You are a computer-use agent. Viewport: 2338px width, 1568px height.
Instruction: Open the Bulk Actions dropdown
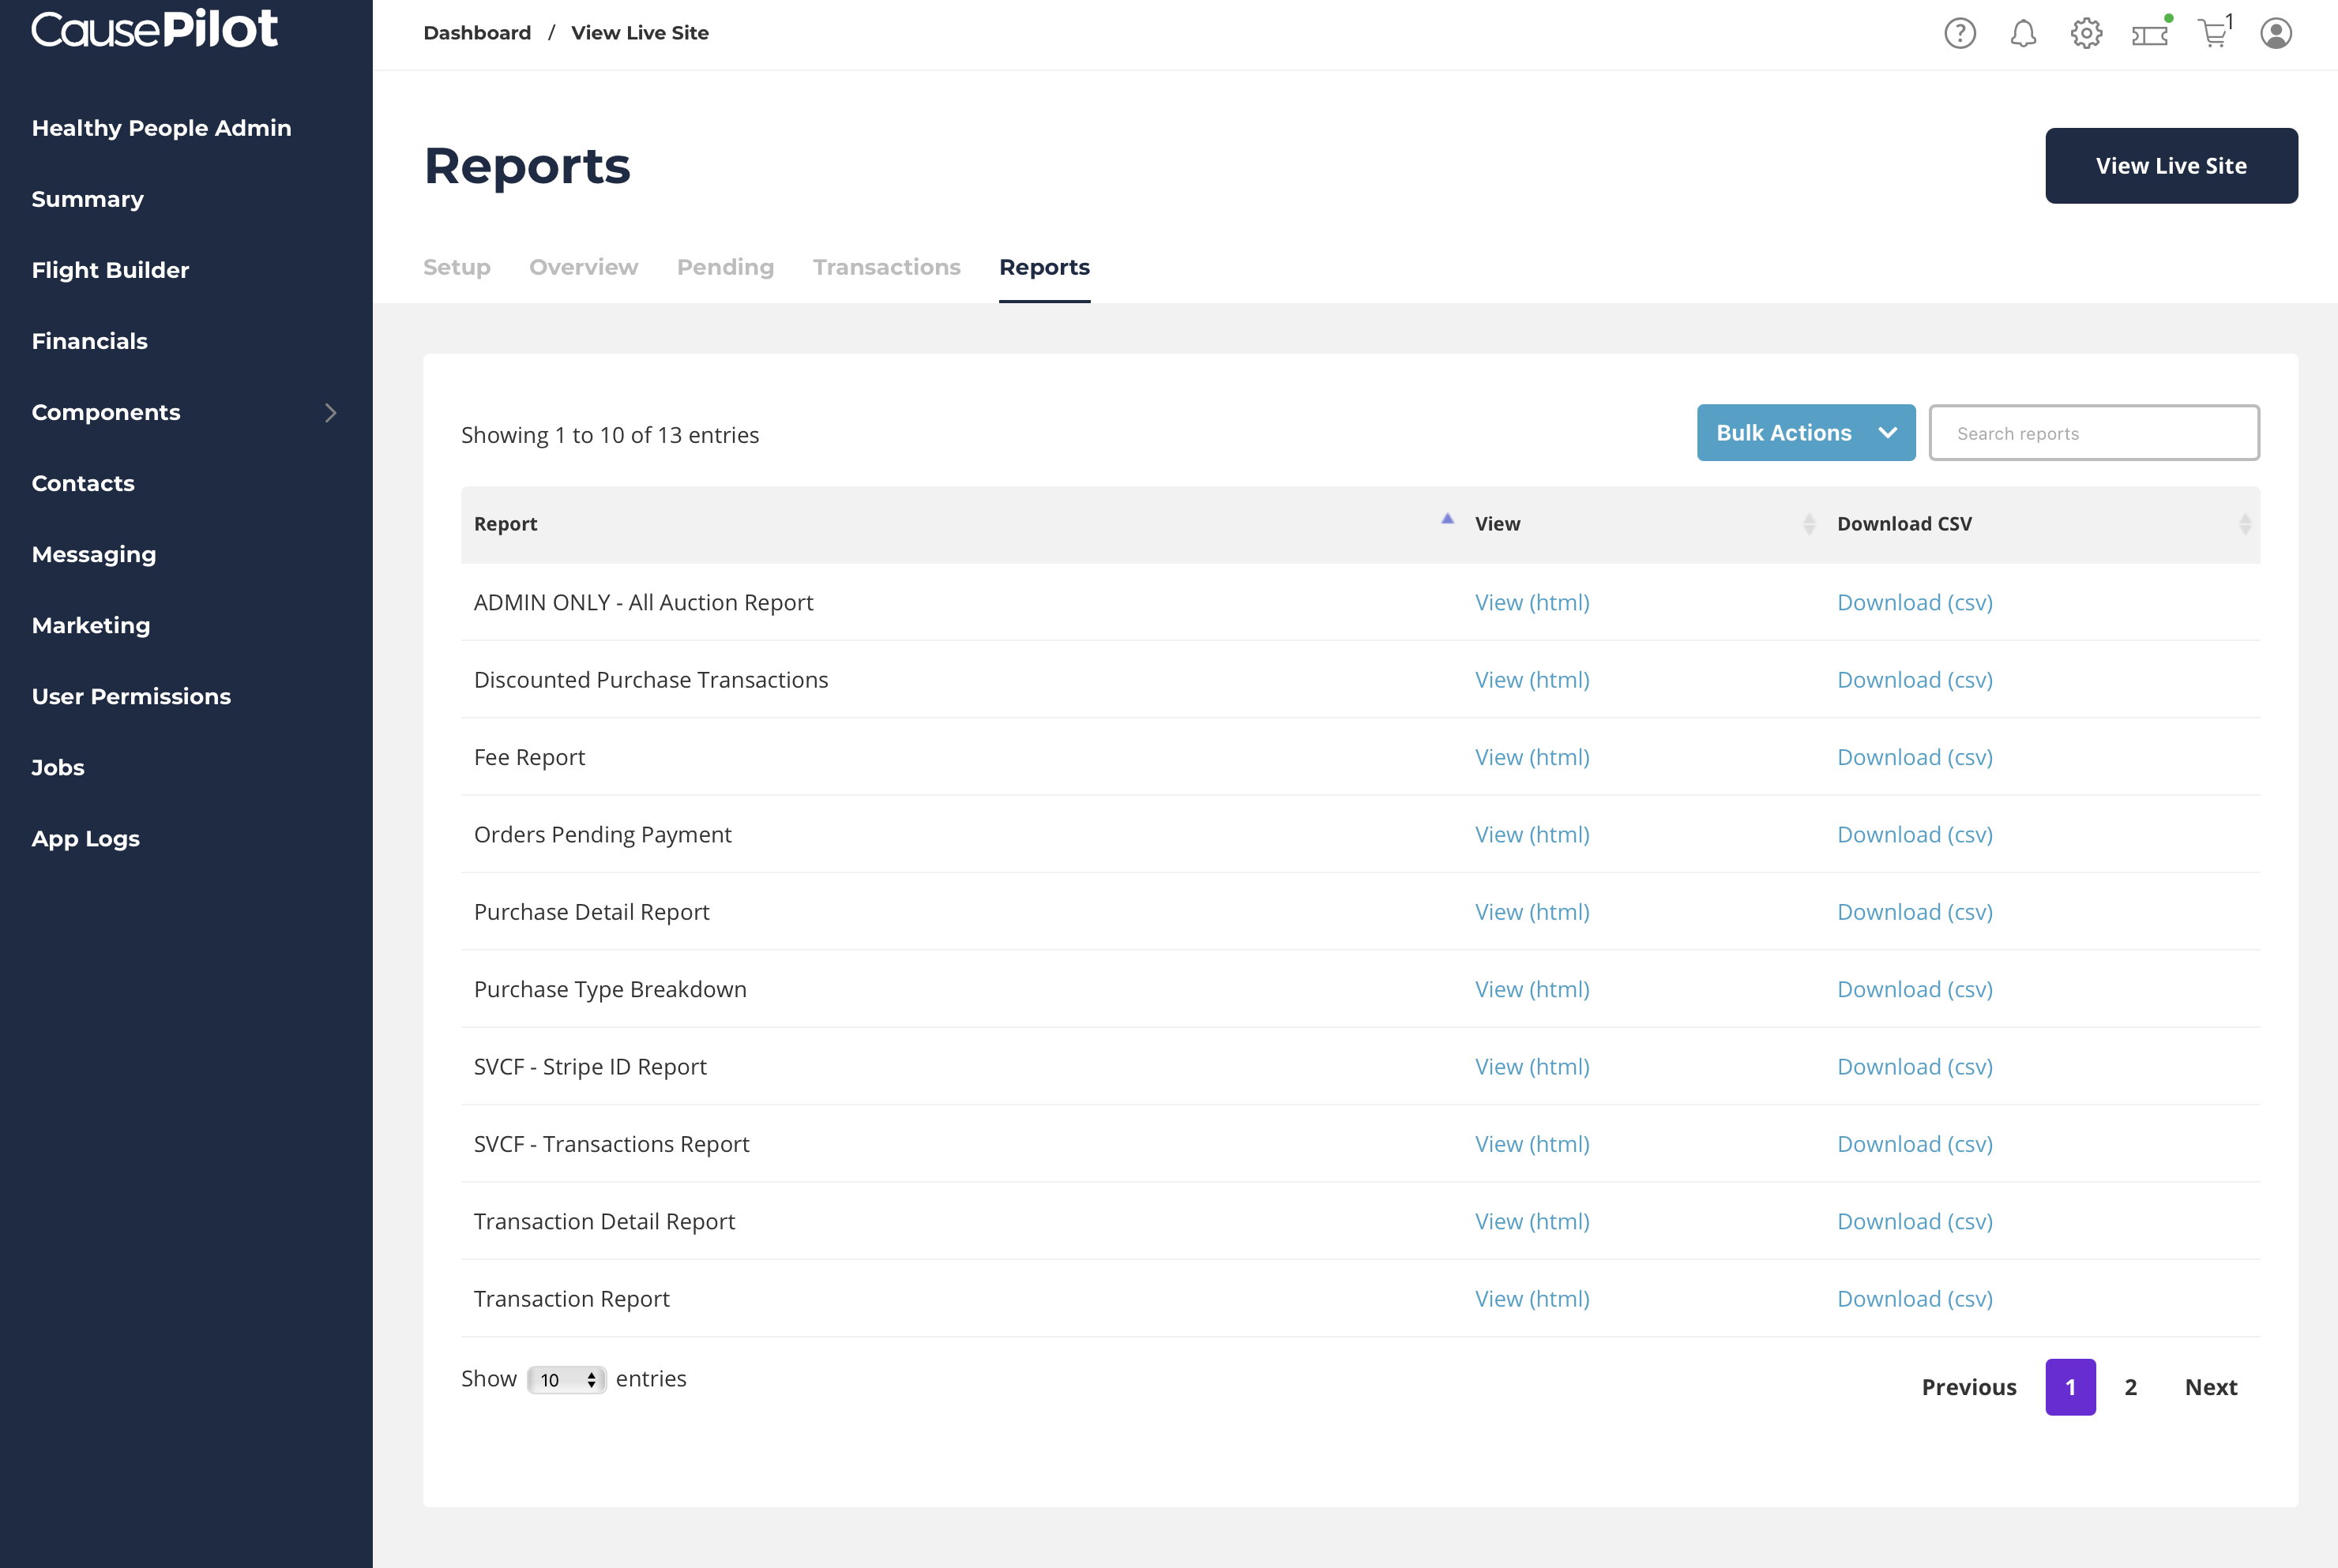[1805, 433]
